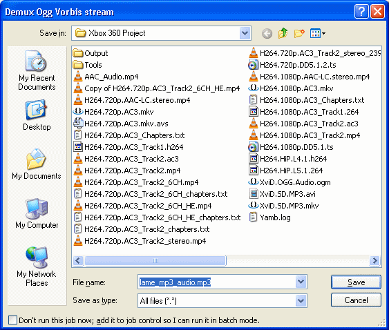
Task: Click the Create New Folder icon
Action: [299, 33]
